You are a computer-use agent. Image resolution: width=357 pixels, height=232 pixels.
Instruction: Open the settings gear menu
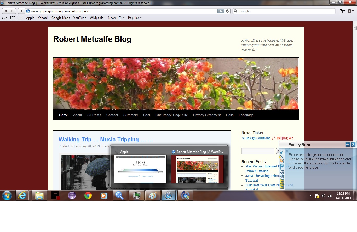[350, 11]
